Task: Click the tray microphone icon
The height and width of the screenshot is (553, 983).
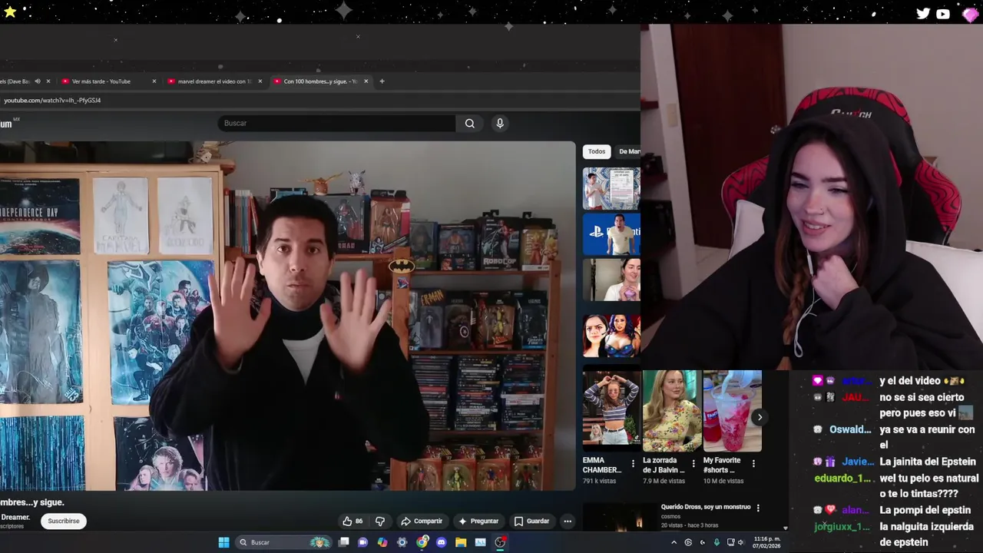Action: [x=717, y=542]
